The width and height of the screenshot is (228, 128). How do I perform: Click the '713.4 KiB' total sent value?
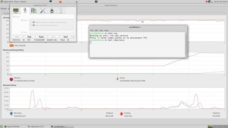tap(216, 116)
